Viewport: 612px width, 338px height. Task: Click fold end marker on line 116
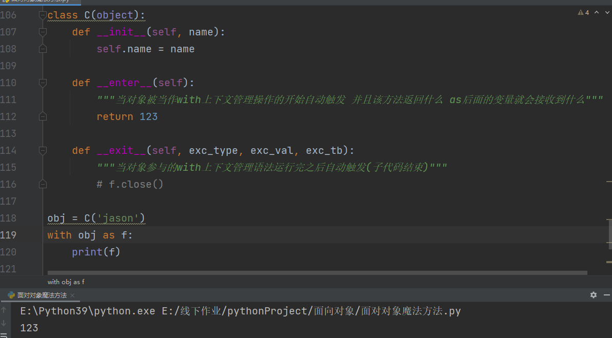pos(43,184)
